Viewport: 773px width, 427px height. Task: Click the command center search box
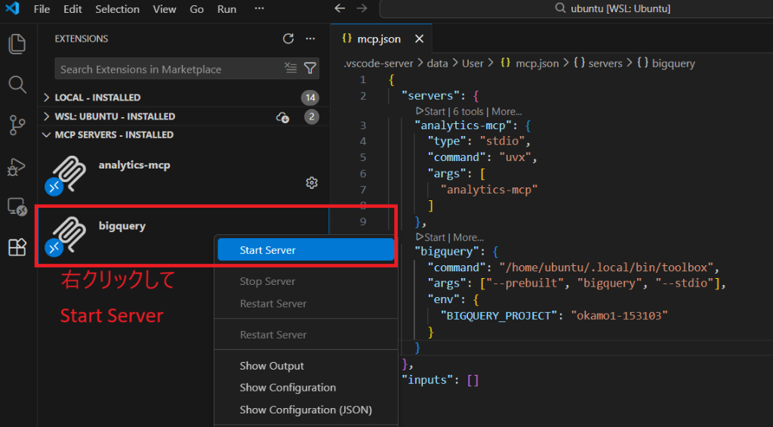coord(576,9)
